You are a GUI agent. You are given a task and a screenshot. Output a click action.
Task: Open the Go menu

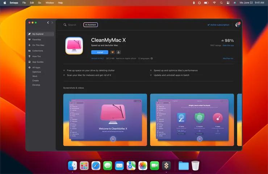(x=39, y=3)
